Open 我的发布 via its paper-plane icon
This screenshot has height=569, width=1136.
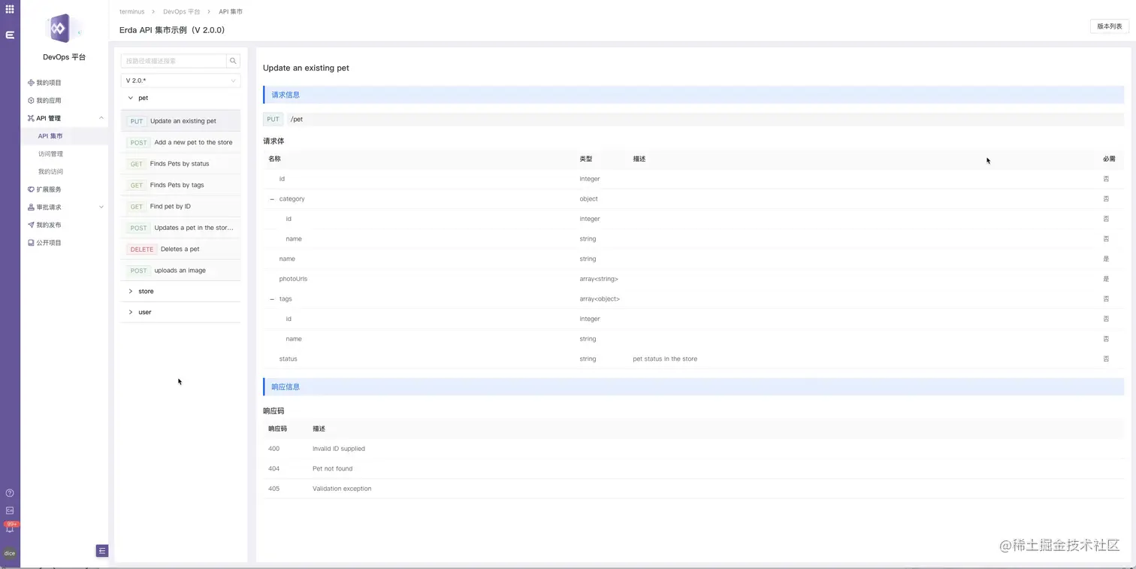(31, 225)
